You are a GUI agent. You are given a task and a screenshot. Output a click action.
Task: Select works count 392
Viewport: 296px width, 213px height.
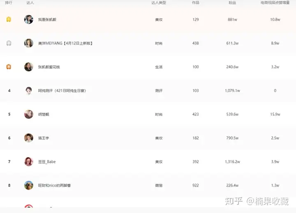pyautogui.click(x=196, y=162)
